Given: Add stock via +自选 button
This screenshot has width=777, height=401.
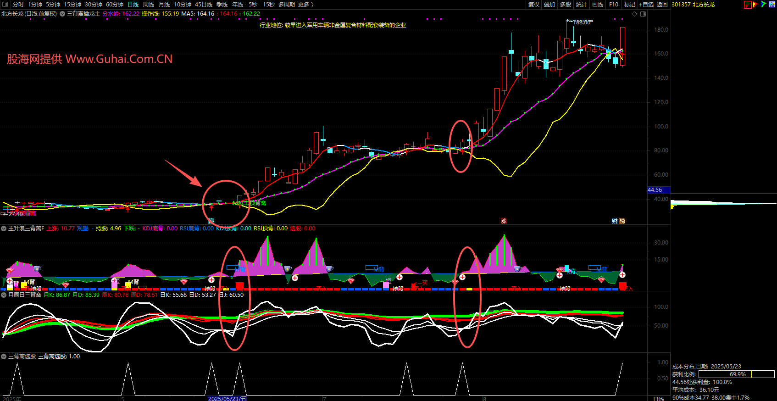Looking at the screenshot, I should coord(646,4).
